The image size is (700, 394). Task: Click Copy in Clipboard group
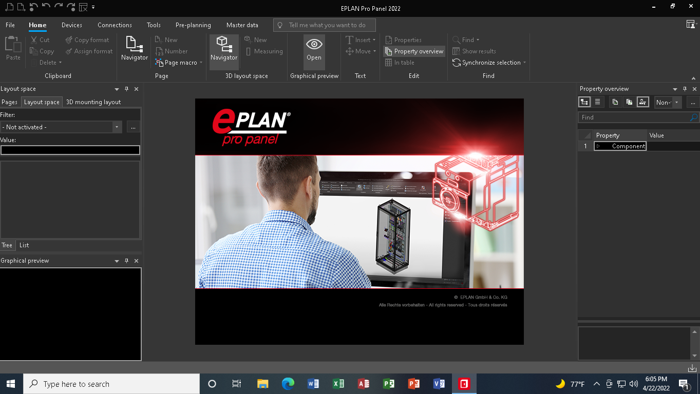[x=42, y=51]
